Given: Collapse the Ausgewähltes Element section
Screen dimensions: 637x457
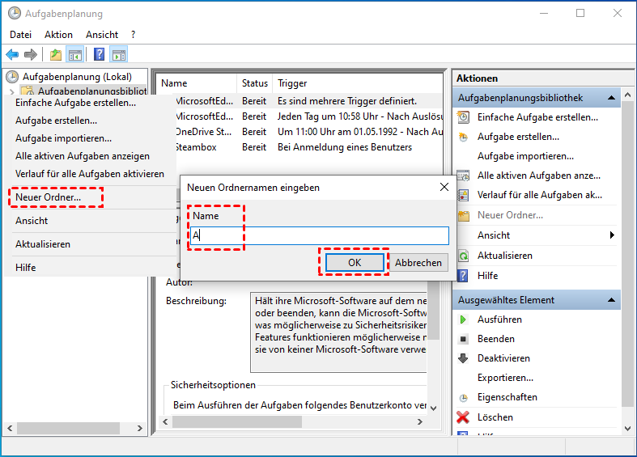Looking at the screenshot, I should [611, 300].
